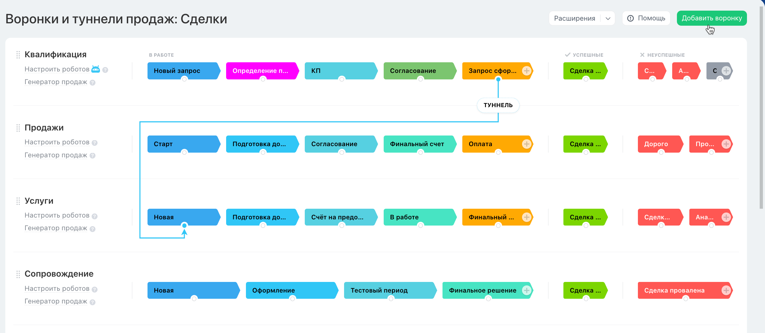Viewport: 765px width, 333px height.
Task: Open Настроить роботов for Услуги funnel
Action: [57, 215]
